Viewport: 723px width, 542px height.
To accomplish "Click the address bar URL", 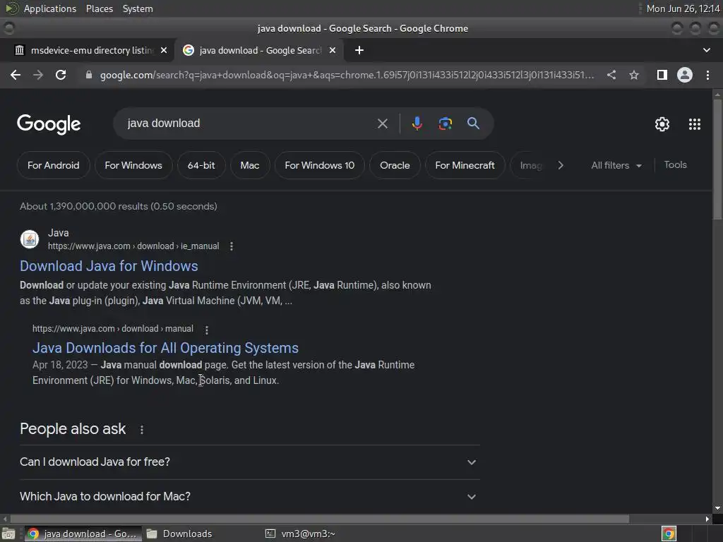I will (347, 75).
